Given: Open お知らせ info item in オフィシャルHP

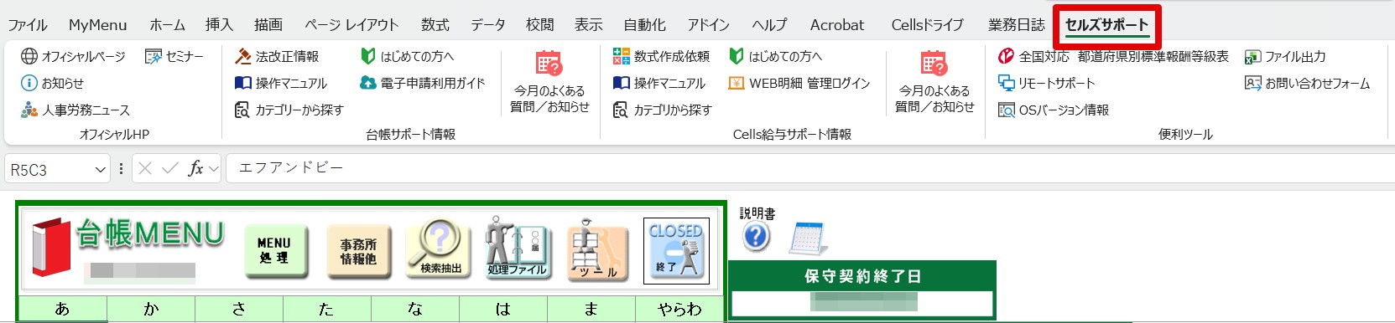Looking at the screenshot, I should coord(52,83).
